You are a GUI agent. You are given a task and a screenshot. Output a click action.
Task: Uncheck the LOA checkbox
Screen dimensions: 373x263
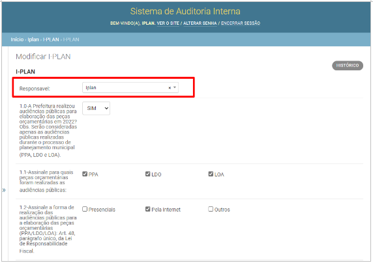(211, 174)
